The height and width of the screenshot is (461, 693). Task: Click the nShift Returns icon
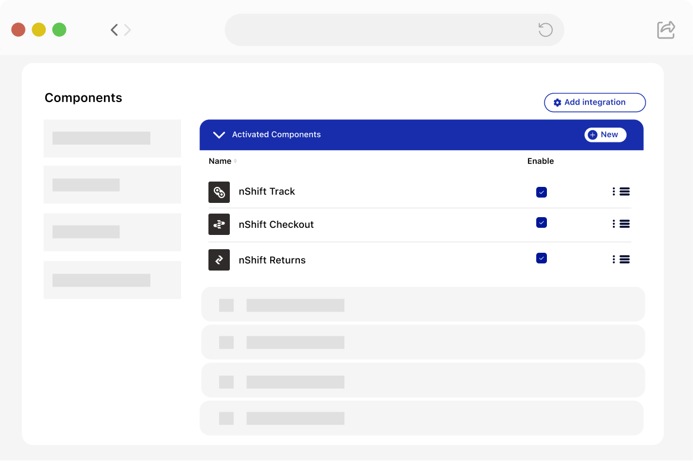coord(219,260)
